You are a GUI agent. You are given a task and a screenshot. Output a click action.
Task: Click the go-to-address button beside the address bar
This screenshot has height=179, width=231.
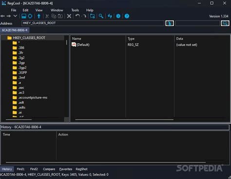170,23
